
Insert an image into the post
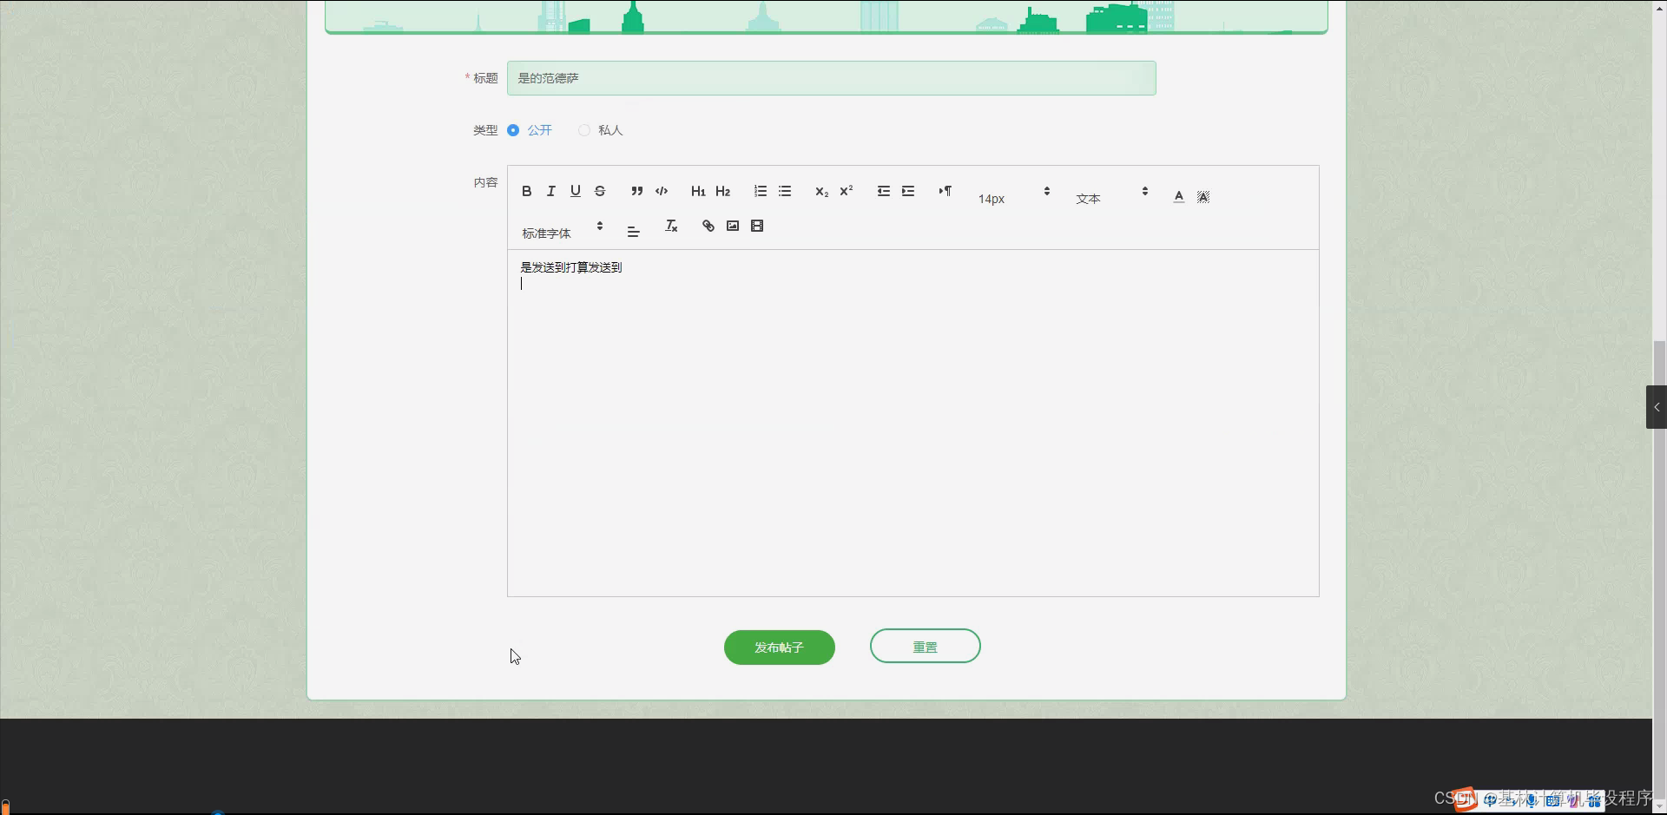(x=733, y=226)
